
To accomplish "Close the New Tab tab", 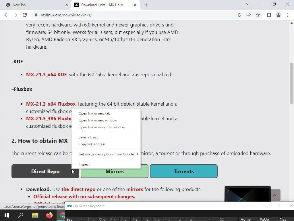I will coord(67,5).
